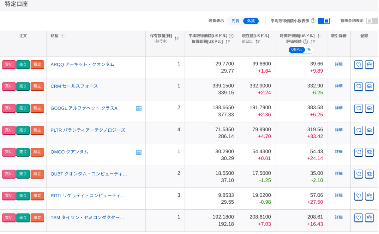Switch currency display to 円貨
Image resolution: width=379 pixels, height=234 pixels.
pos(235,21)
